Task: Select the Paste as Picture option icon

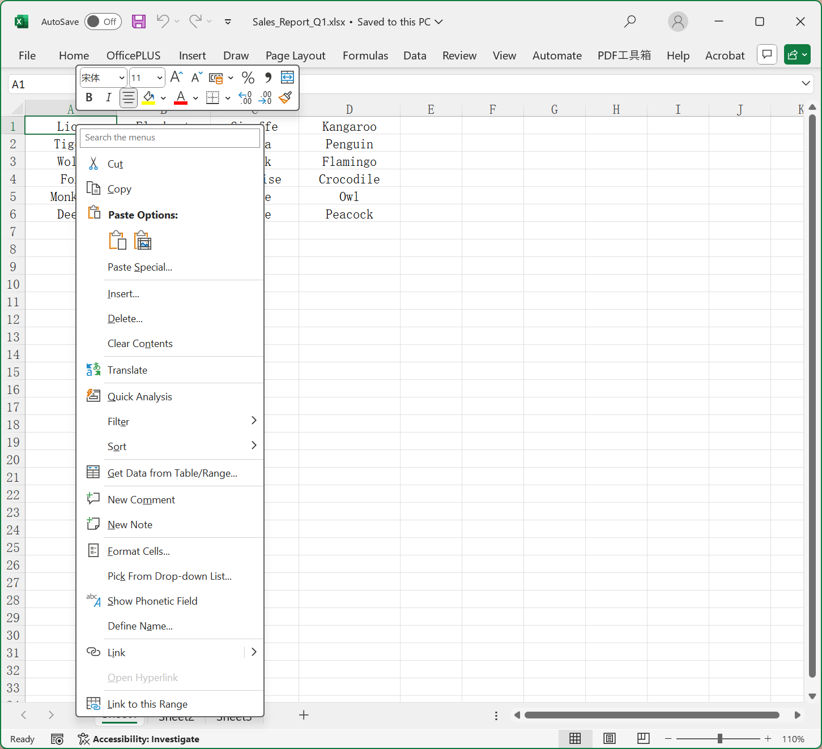Action: (143, 241)
